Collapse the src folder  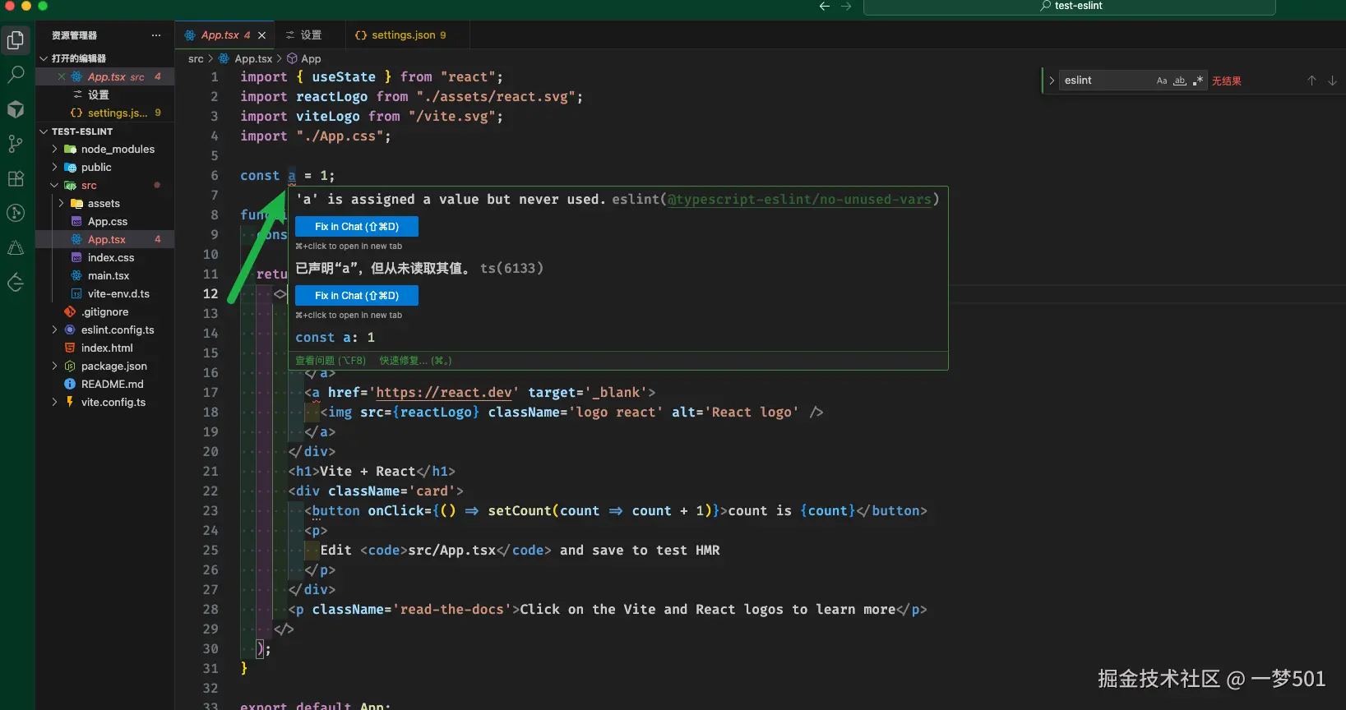(x=54, y=185)
